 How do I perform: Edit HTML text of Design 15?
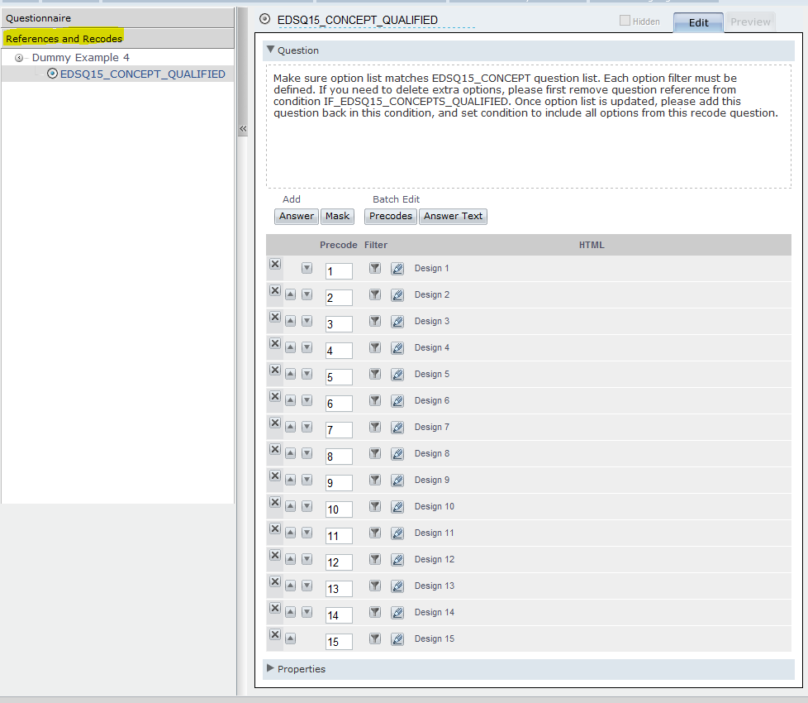[x=397, y=639]
